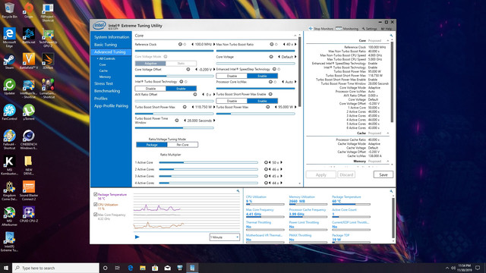Enable Intel Turbo Boost Technology

click(181, 89)
